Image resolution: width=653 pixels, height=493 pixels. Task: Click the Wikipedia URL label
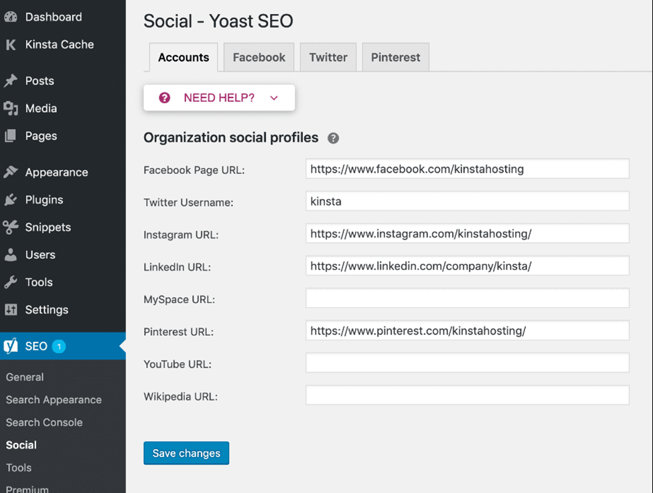[180, 397]
